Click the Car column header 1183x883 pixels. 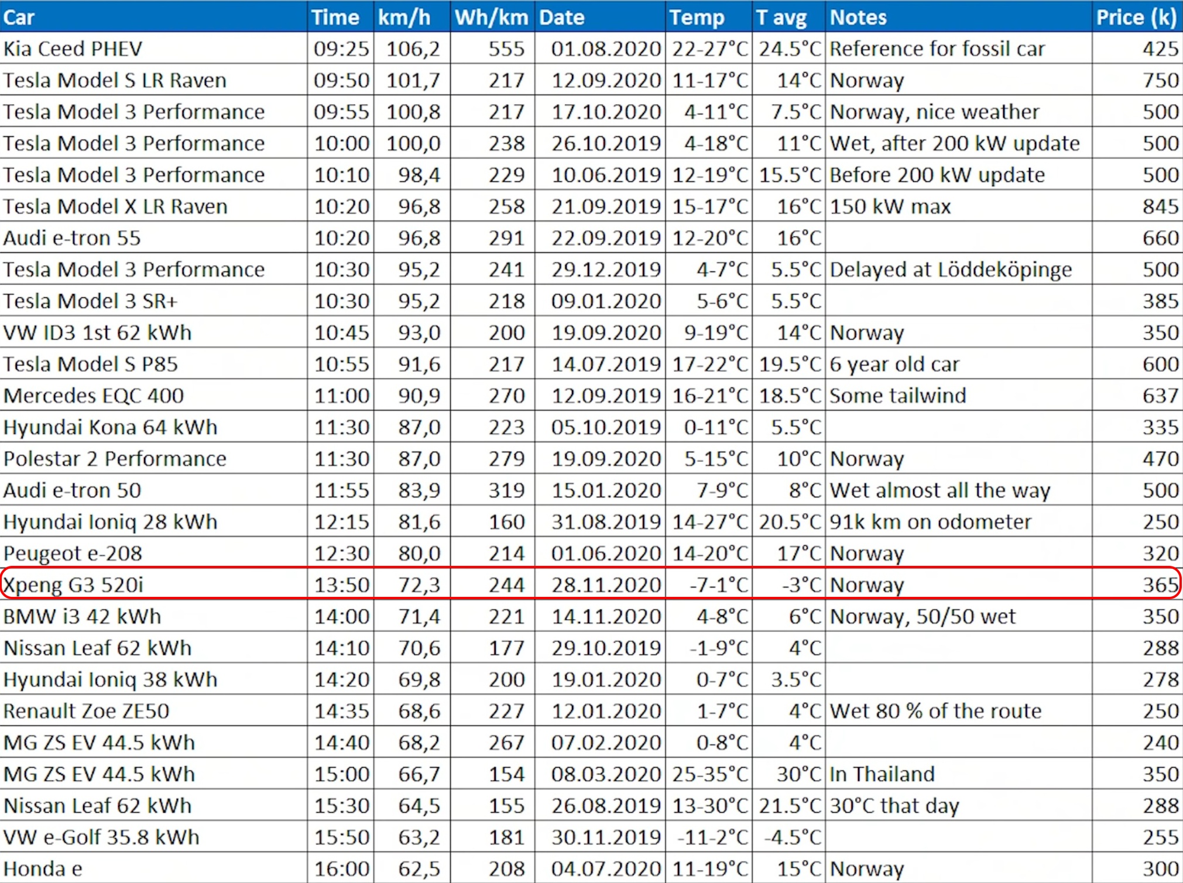click(x=153, y=16)
